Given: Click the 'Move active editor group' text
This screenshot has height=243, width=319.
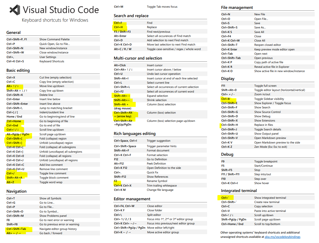Looking at the screenshot, I should point(163,232).
